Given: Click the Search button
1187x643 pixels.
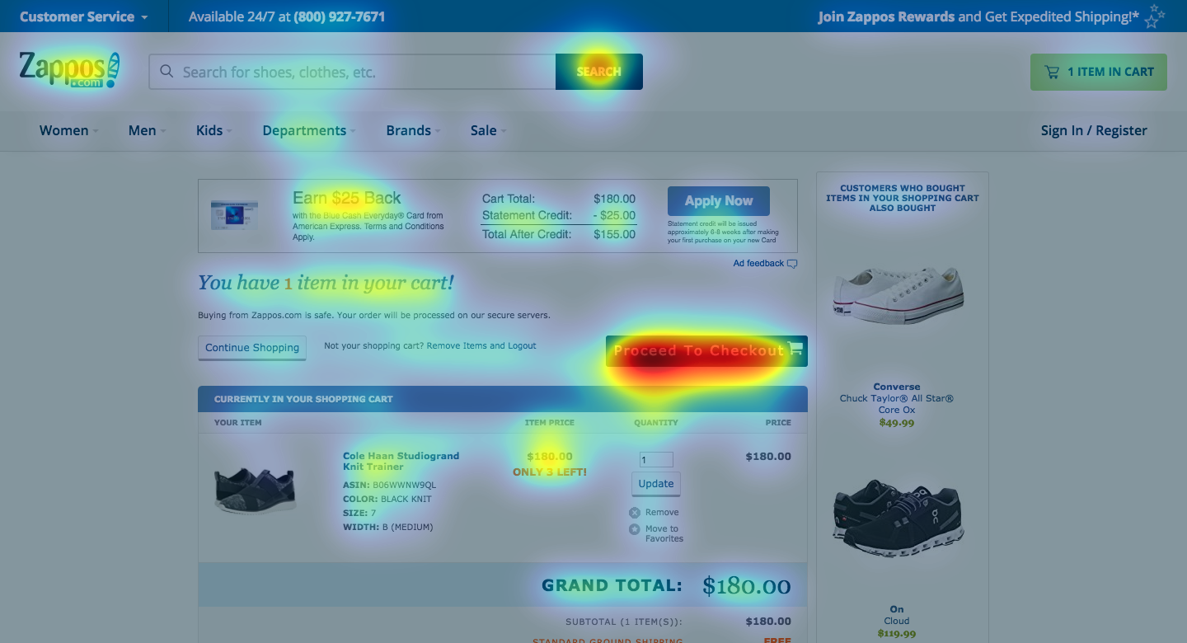Looking at the screenshot, I should coord(599,72).
